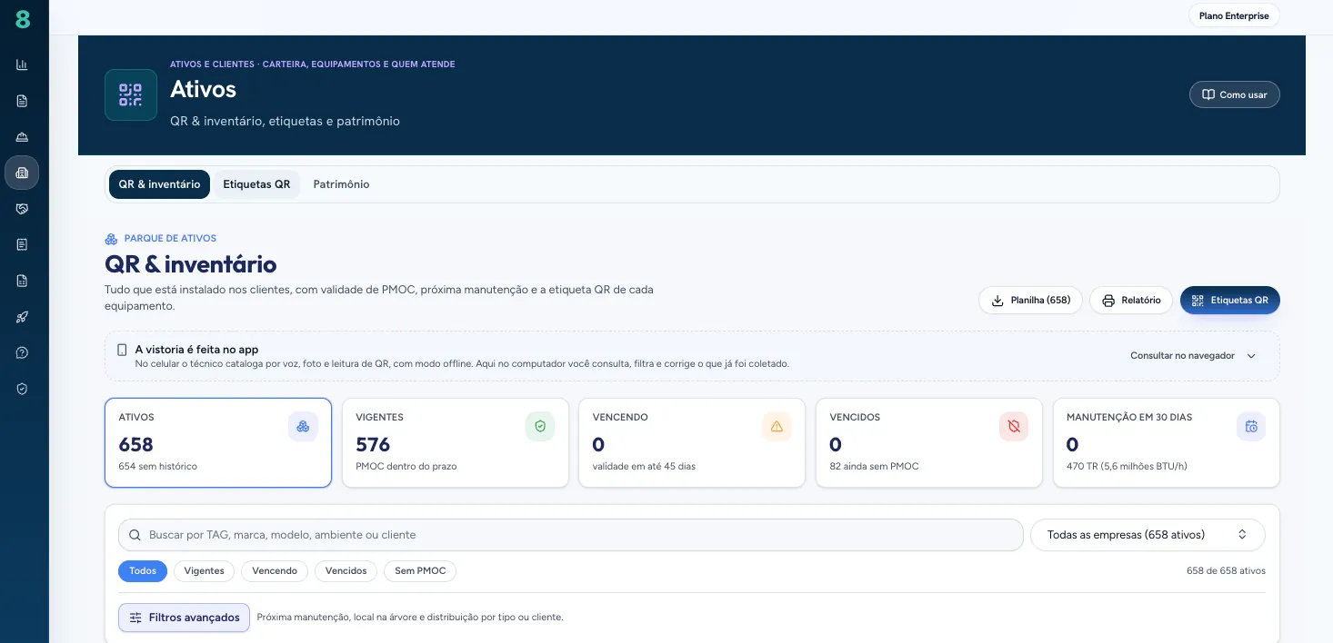Expand the 'Consultar no navegador' section
This screenshot has width=1333, height=643.
(x=1193, y=356)
